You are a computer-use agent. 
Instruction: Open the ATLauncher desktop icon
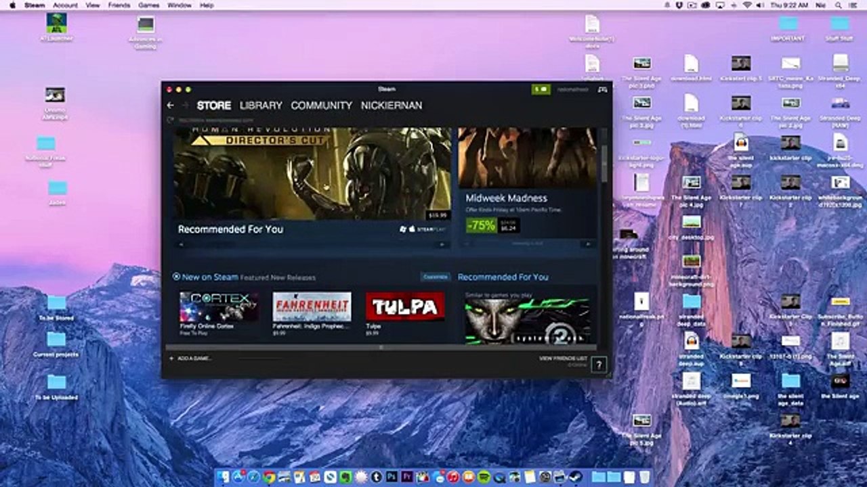56,26
